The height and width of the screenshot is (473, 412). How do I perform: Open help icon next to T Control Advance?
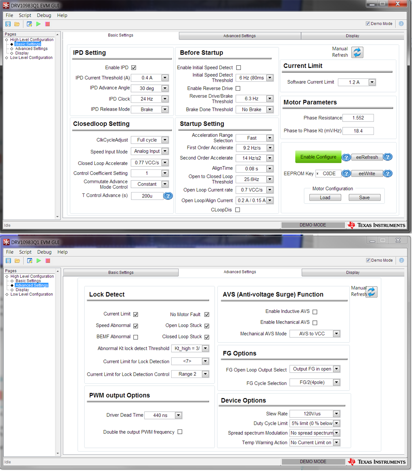pos(168,196)
